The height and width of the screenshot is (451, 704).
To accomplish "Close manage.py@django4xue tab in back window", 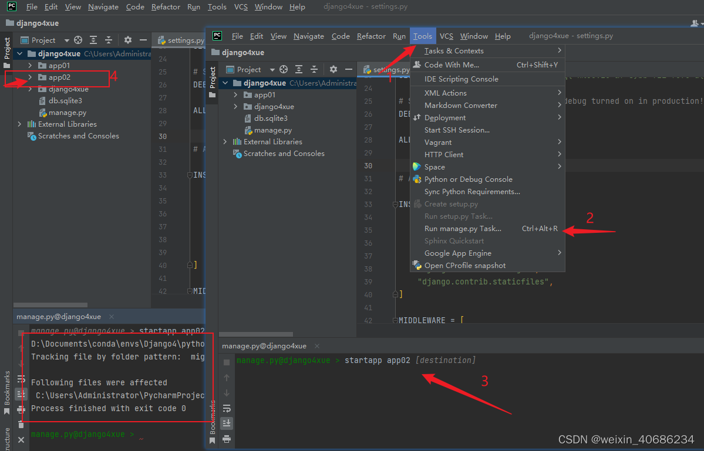I will 112,317.
